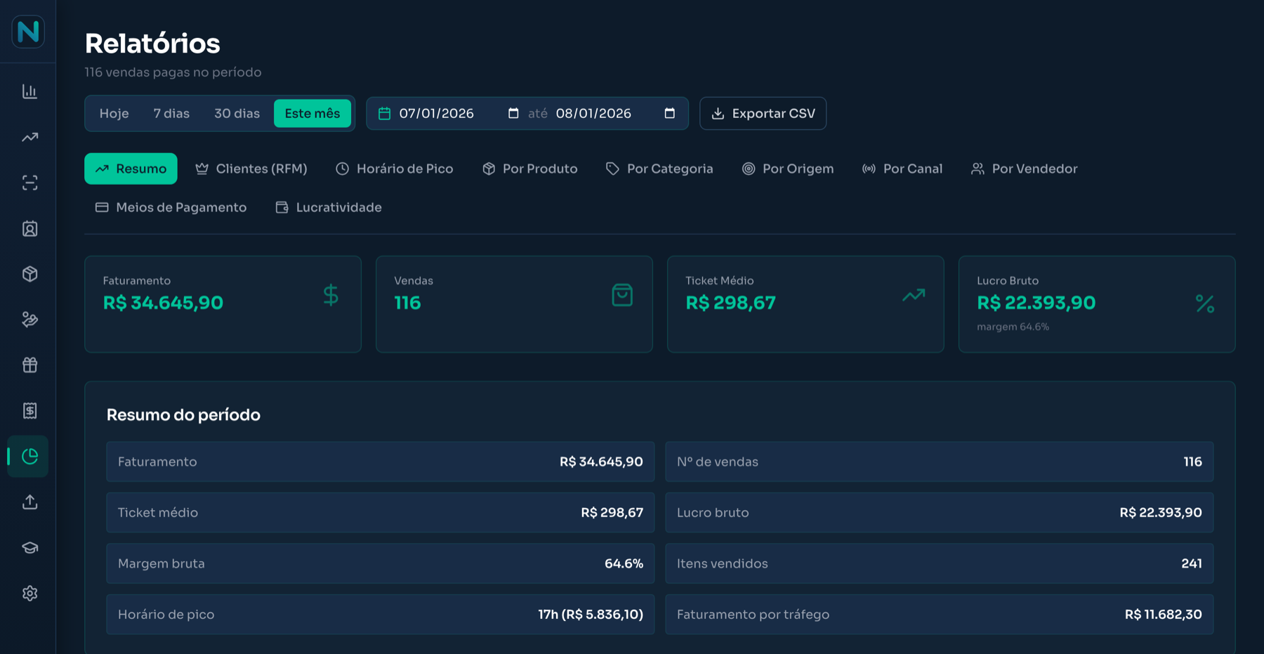1264x654 pixels.
Task: Click the N logo in sidebar
Action: point(28,32)
